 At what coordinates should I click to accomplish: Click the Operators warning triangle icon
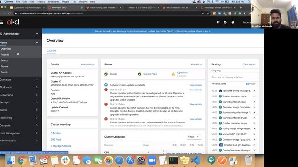click(x=173, y=74)
